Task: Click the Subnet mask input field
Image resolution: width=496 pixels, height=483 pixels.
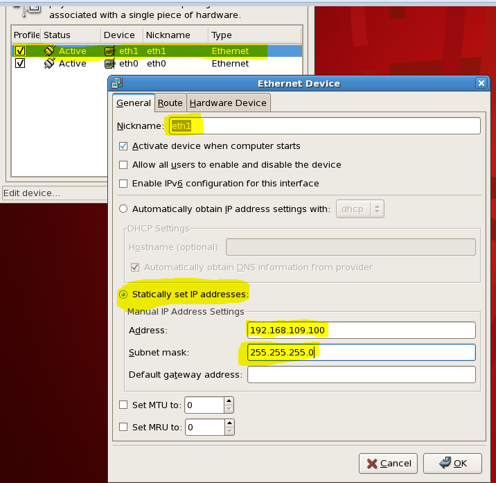Action: pyautogui.click(x=361, y=352)
